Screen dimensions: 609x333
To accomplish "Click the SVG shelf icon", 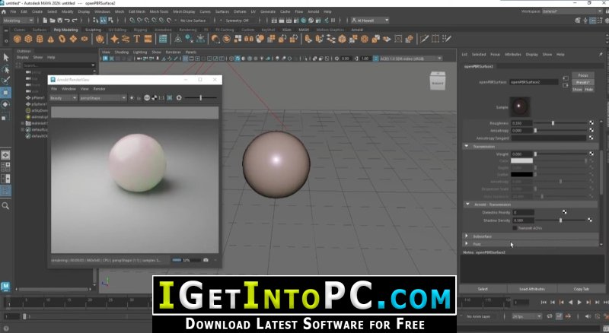I will click(x=148, y=39).
